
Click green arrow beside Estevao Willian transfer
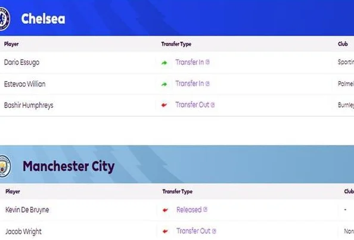tap(164, 85)
